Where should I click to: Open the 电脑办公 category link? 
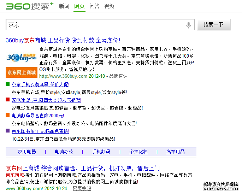point(64,152)
